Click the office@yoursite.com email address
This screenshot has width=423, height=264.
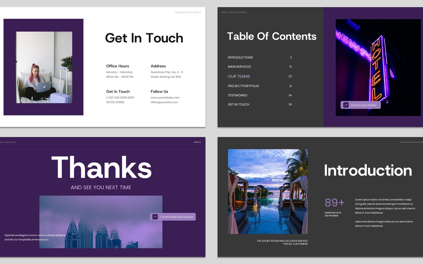coord(164,102)
